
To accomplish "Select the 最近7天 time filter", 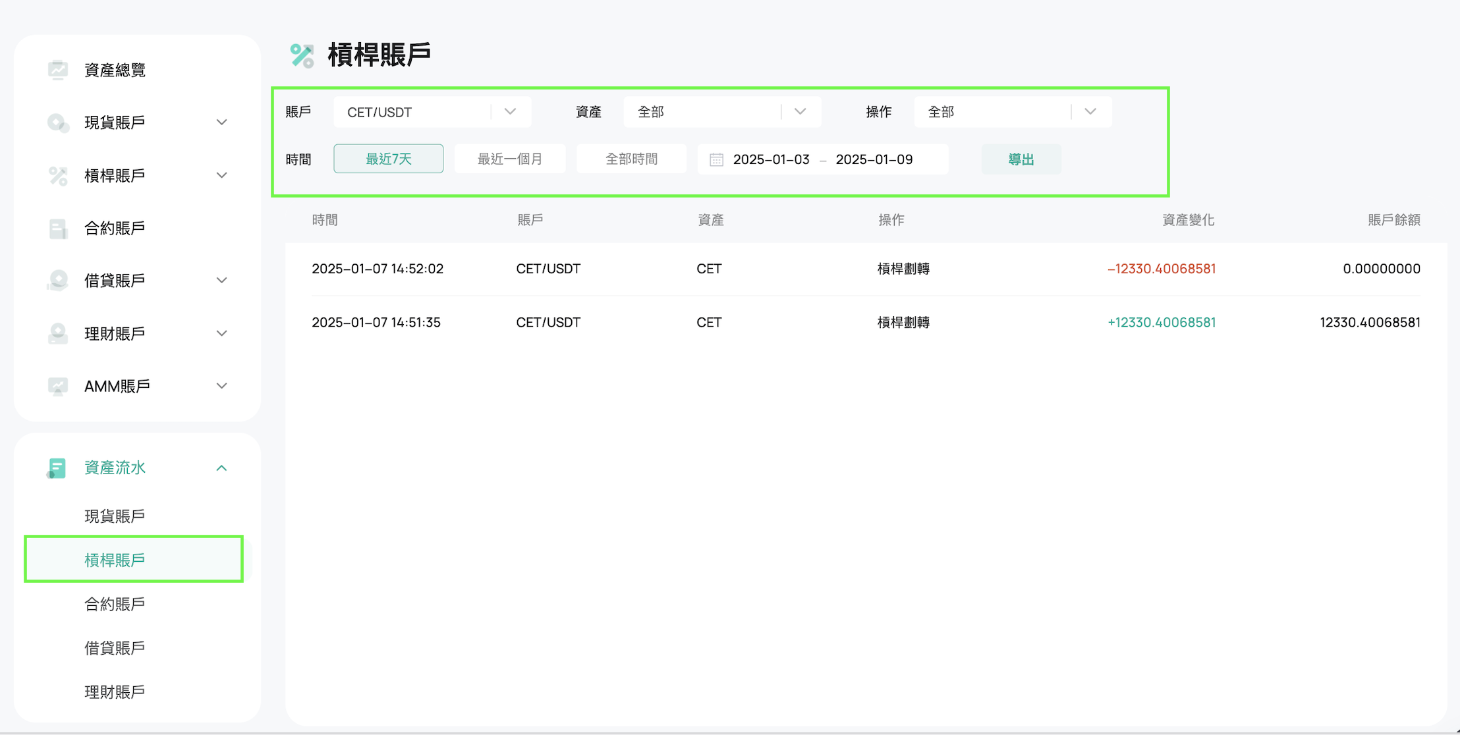I will click(388, 159).
